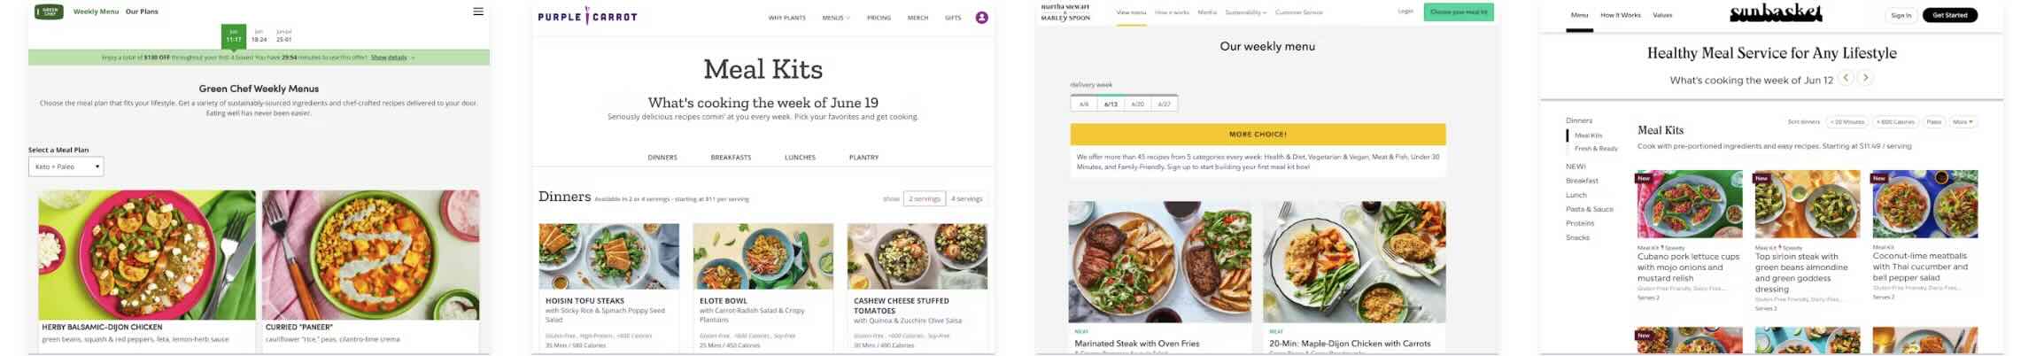Screen dimensions: 2044x356
Task: Click the Purple Carrot logo
Action: coord(587,17)
